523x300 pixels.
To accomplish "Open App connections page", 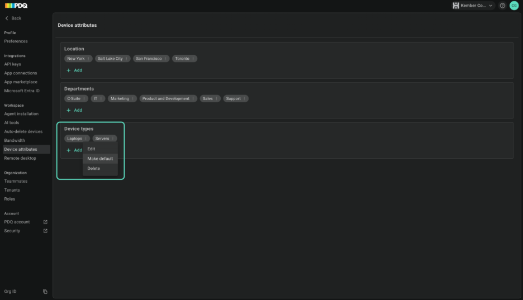I will coord(20,73).
